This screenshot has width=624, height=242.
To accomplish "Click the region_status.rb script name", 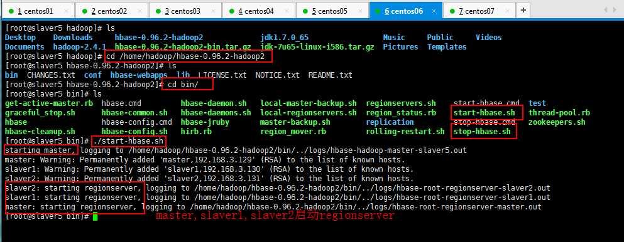I will (401, 113).
